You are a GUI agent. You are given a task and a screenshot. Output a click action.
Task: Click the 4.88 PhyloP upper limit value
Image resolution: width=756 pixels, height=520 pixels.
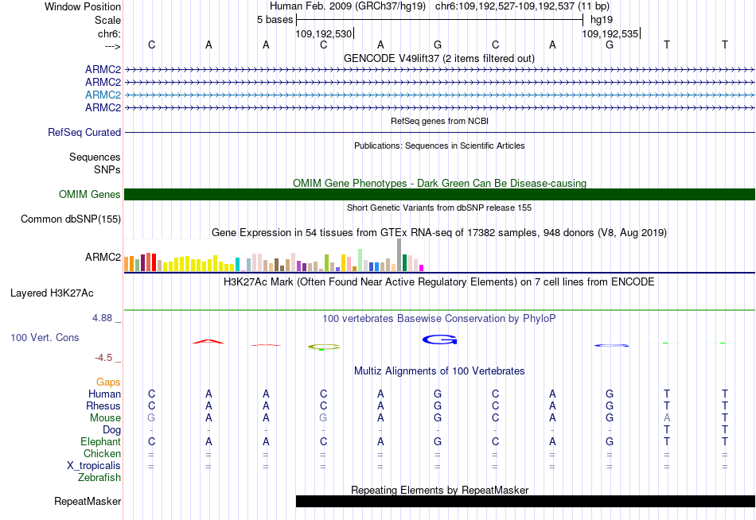tap(102, 318)
